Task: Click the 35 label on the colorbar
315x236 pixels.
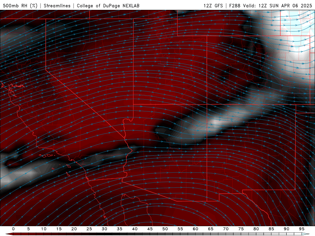Action: tap(120, 229)
